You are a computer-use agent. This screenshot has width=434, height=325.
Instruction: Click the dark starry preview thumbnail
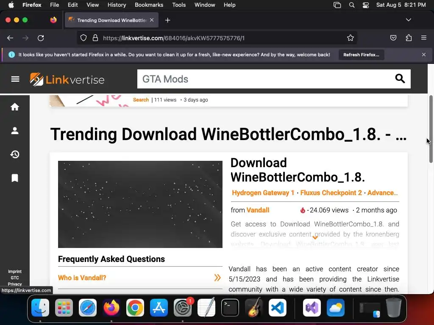point(140,204)
